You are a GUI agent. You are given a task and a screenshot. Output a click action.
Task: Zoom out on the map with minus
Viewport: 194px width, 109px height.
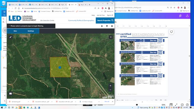(x=110, y=90)
